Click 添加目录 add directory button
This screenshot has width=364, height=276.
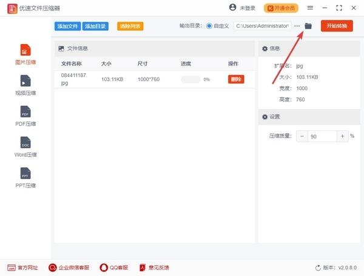point(95,26)
